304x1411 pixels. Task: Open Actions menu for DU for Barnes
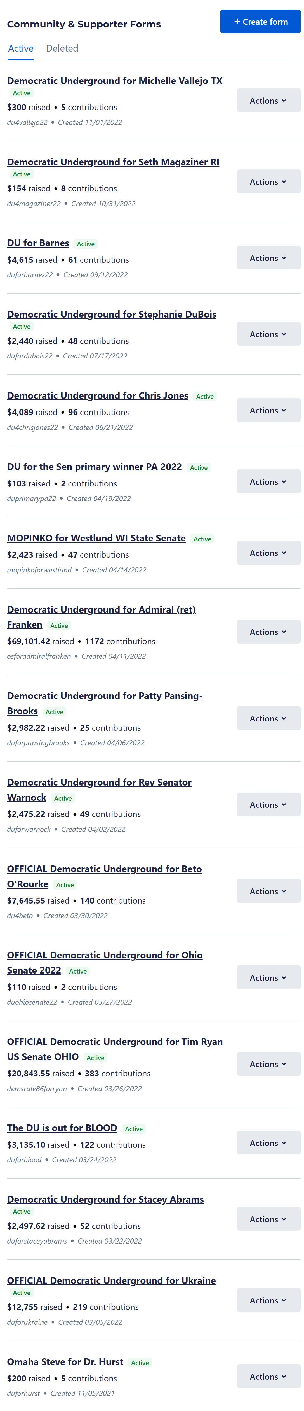point(268,258)
